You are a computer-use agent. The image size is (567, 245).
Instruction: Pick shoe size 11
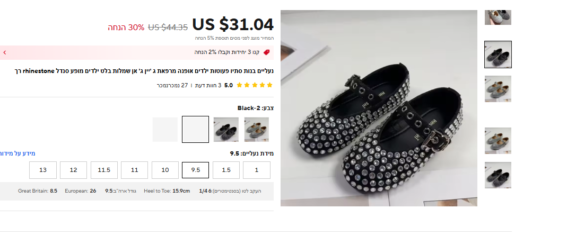135,170
